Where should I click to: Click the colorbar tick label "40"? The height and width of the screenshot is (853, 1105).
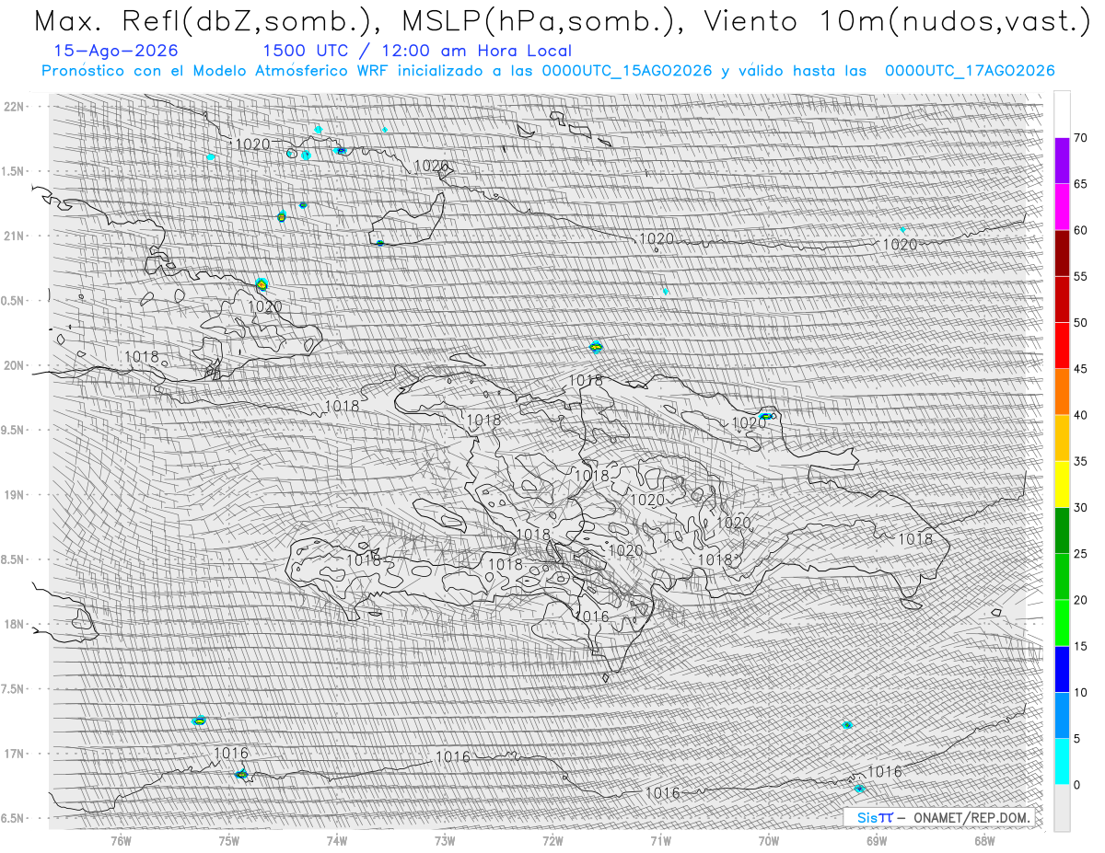[x=1081, y=415]
